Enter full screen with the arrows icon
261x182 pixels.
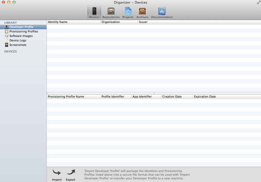tap(259, 2)
